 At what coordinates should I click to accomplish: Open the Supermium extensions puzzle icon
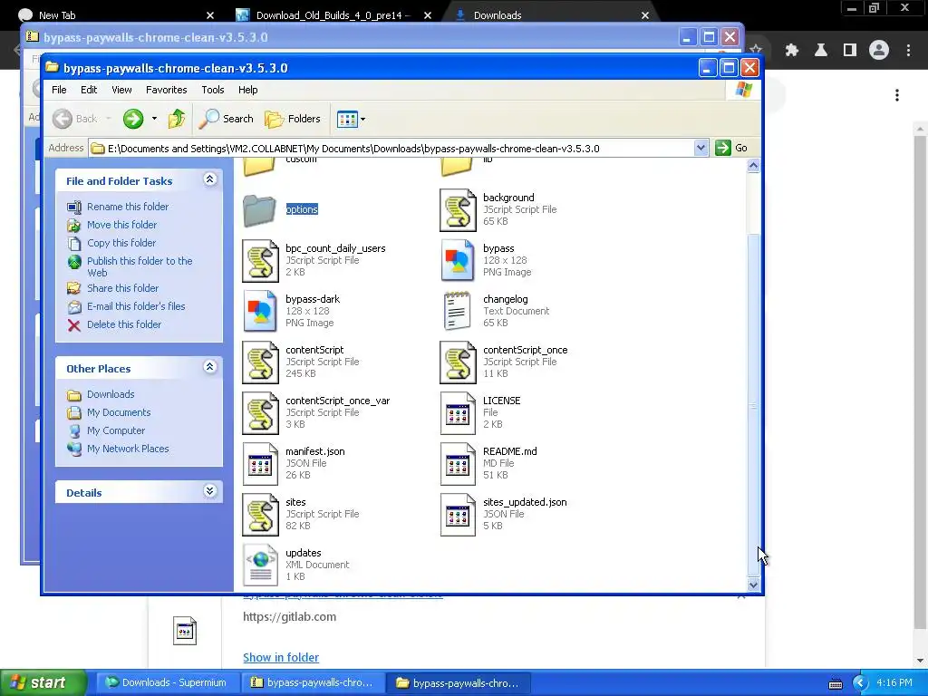click(792, 51)
